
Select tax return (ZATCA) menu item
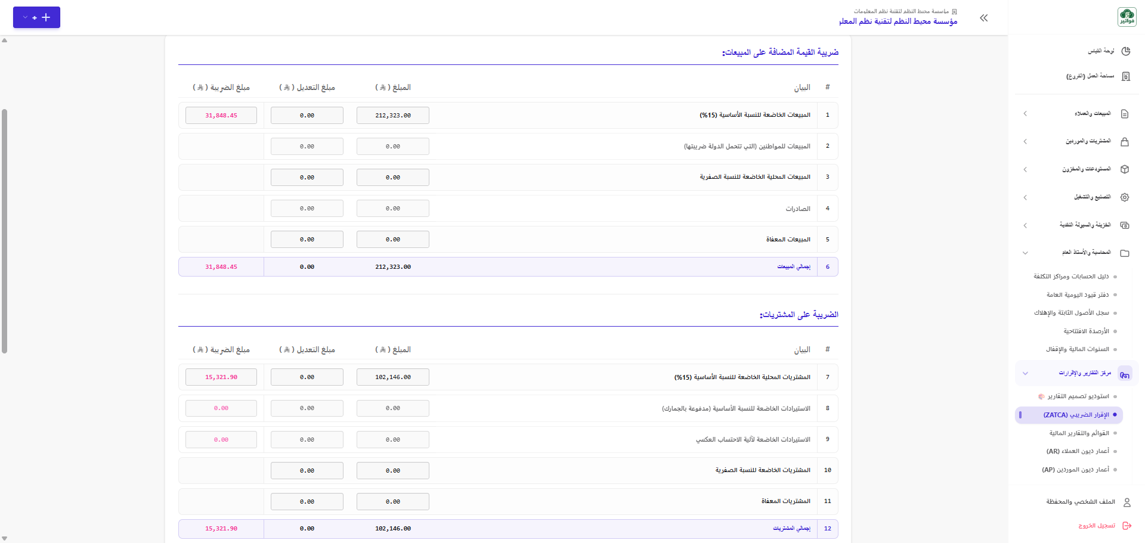click(x=1069, y=415)
